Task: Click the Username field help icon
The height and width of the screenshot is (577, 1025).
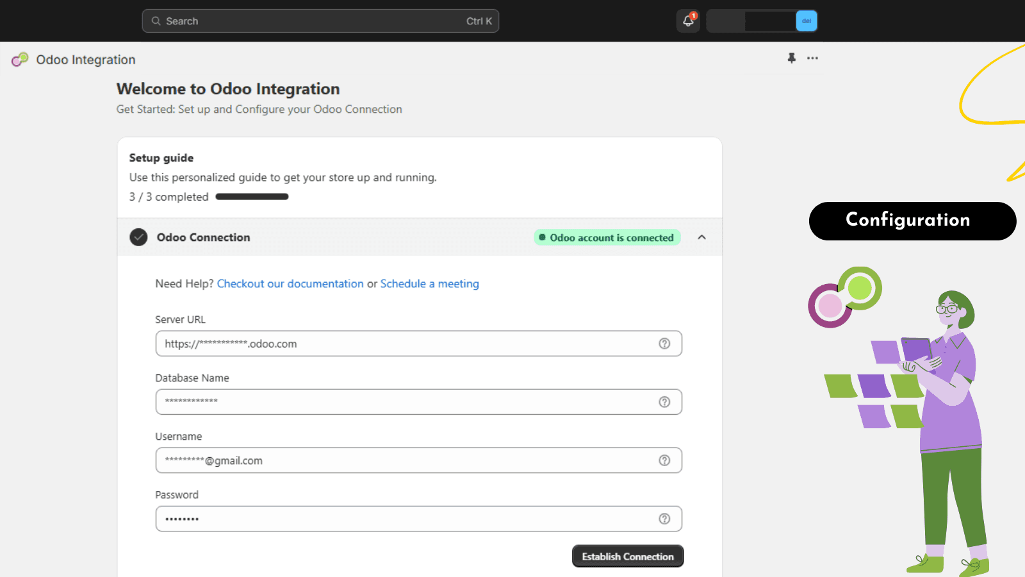Action: point(664,460)
